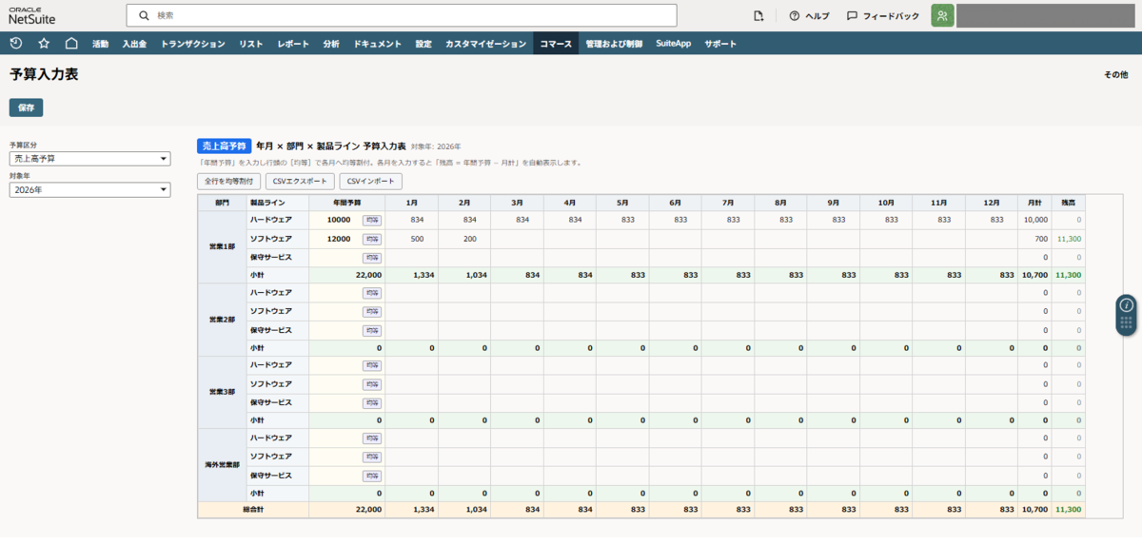The height and width of the screenshot is (545, 1142).
Task: Open the 管理および制御 menu
Action: (614, 44)
